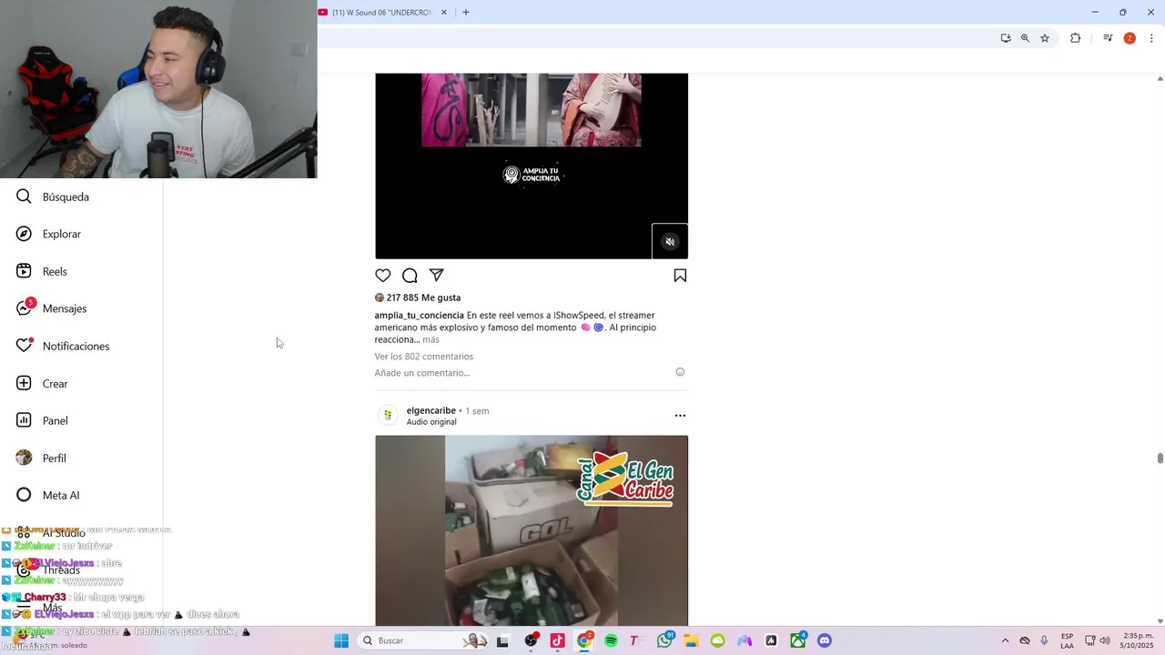Share the amplia_tu_conciencia post

[x=437, y=276]
